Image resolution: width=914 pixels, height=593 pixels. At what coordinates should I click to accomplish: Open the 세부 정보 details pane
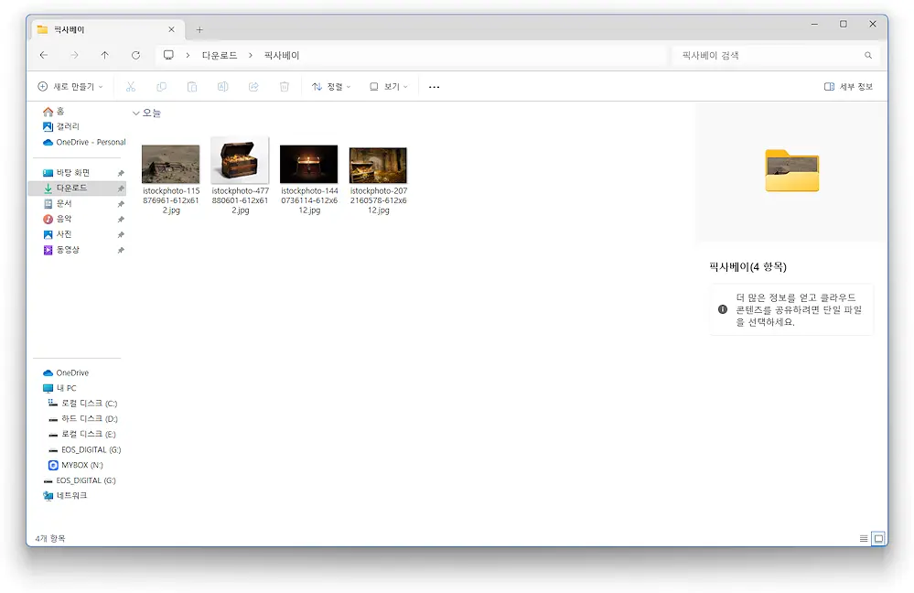tap(851, 86)
